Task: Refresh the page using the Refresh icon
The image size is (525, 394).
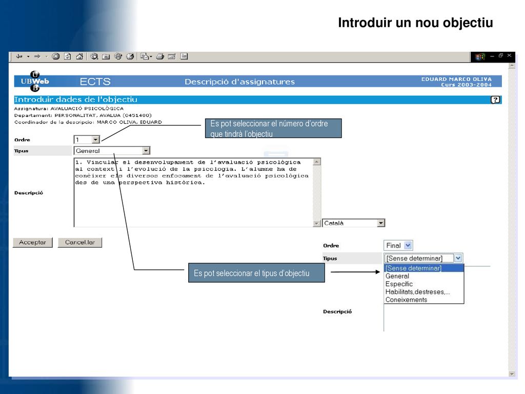Action: coord(68,56)
